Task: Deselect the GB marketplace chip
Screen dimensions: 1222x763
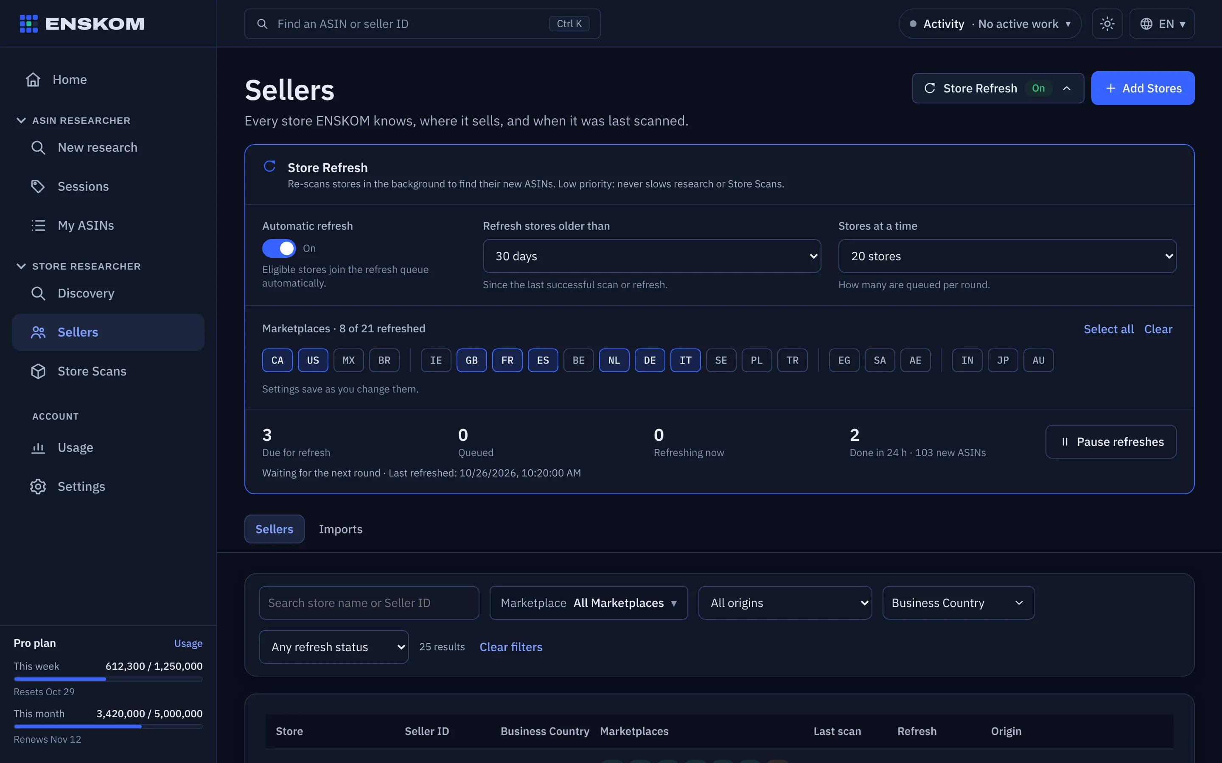Action: coord(472,360)
